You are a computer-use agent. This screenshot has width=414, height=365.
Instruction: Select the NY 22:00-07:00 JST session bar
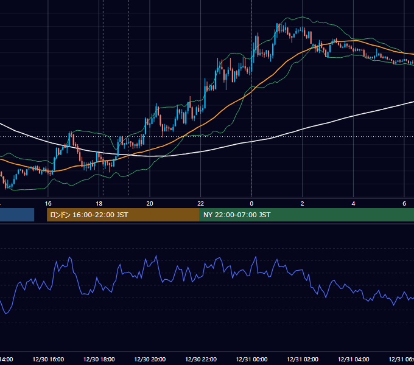point(307,215)
